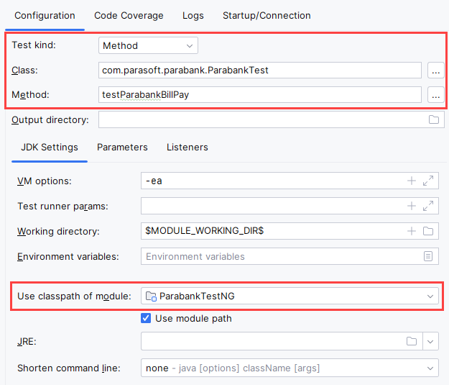This screenshot has width=449, height=385.
Task: Browse for class with ellipsis button
Action: tap(435, 70)
